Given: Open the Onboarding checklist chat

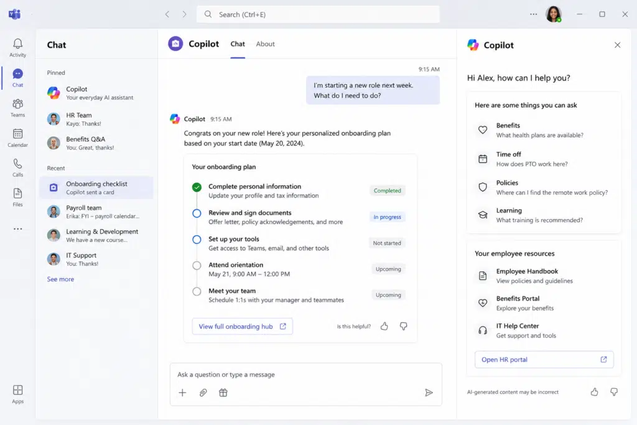Looking at the screenshot, I should [96, 187].
